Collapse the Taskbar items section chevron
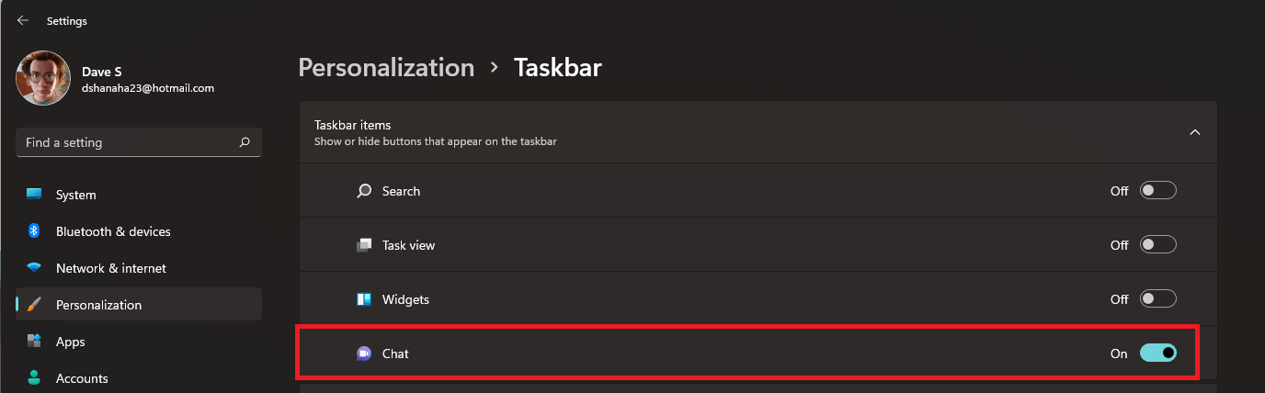Image resolution: width=1265 pixels, height=393 pixels. click(1195, 132)
